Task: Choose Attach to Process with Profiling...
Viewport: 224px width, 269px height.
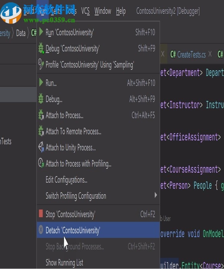Action: [98, 163]
